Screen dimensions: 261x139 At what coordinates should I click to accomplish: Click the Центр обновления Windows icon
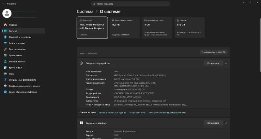click(5, 92)
